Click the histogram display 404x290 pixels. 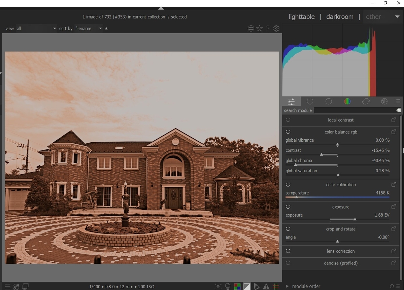pyautogui.click(x=343, y=60)
